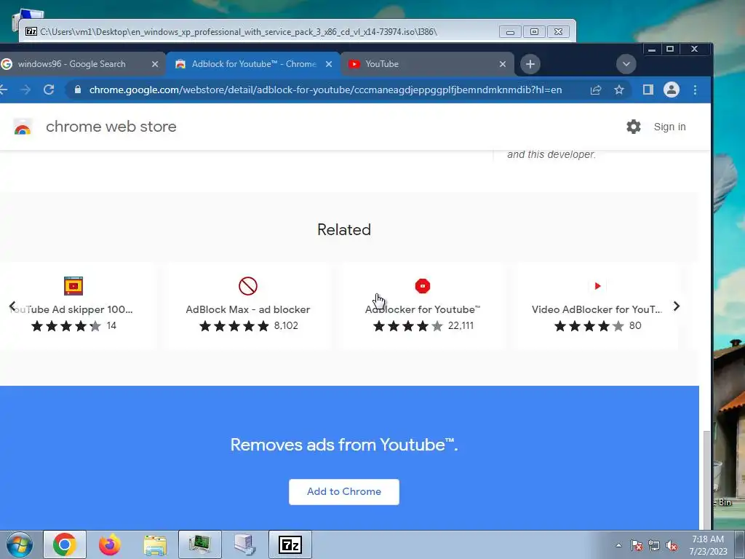Click AdBlock Max prohibition icon
This screenshot has height=559, width=745.
click(248, 285)
